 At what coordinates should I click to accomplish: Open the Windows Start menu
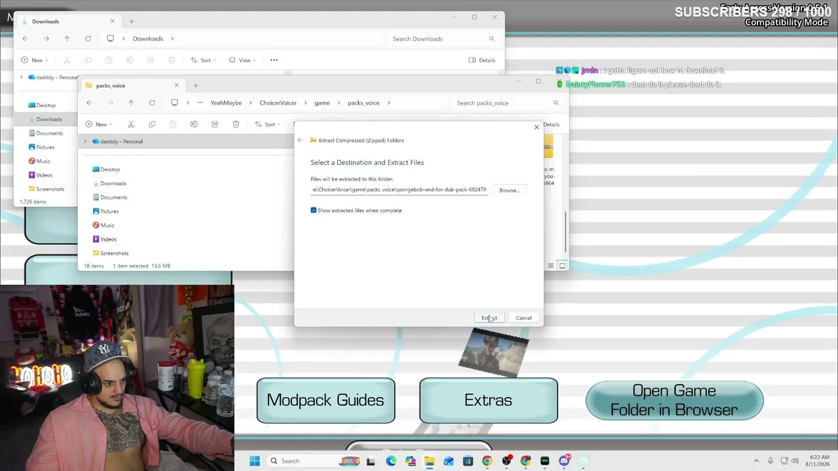pos(255,461)
